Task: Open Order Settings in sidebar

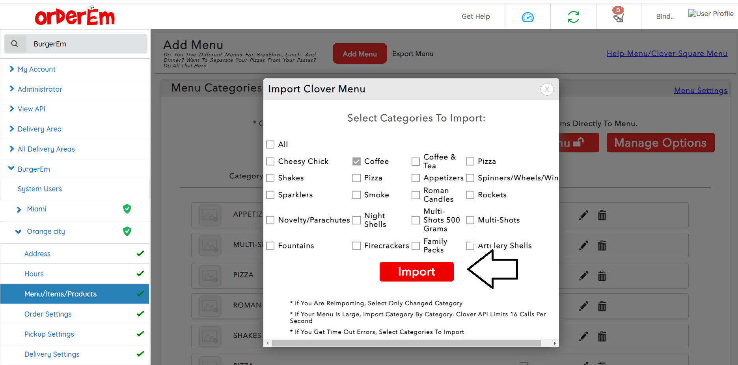Action: pos(48,314)
